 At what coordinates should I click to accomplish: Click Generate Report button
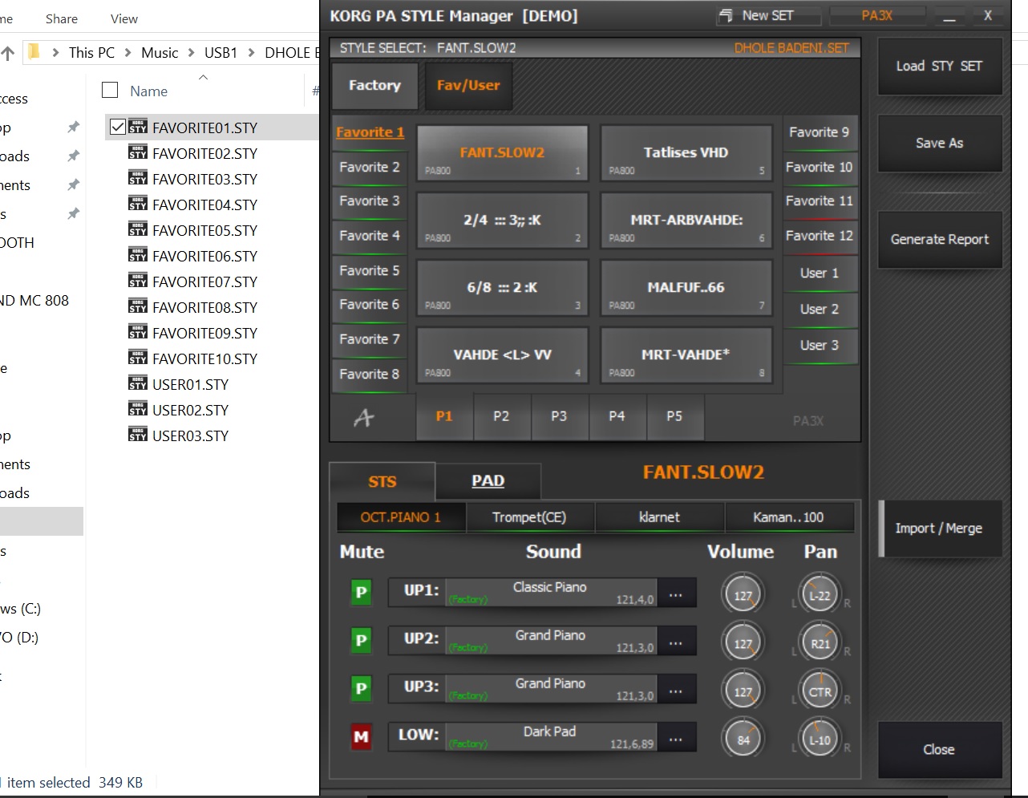pyautogui.click(x=939, y=239)
